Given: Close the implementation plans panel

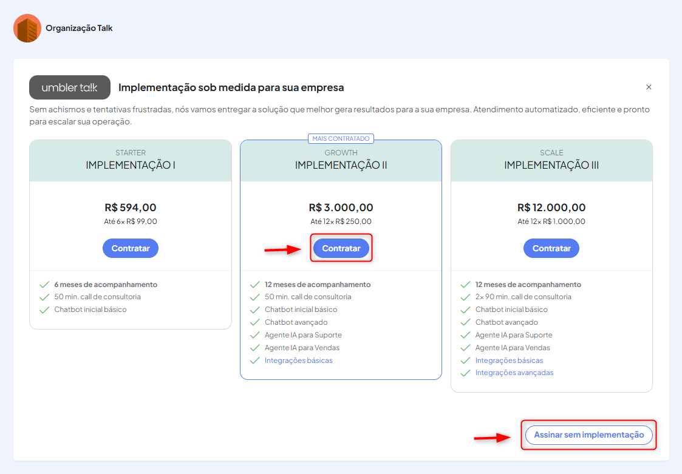Looking at the screenshot, I should [x=649, y=87].
